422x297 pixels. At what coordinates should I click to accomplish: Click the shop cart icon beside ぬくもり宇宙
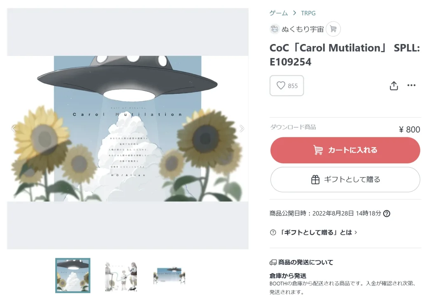[333, 29]
